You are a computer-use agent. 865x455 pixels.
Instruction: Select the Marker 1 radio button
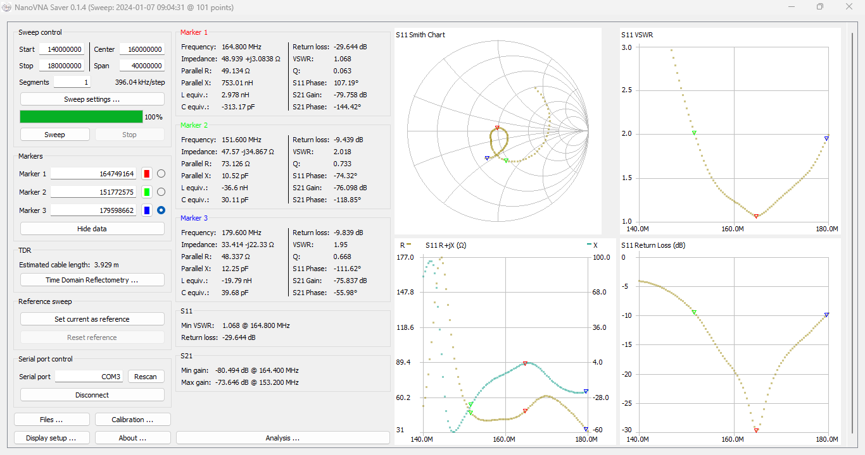tap(161, 174)
